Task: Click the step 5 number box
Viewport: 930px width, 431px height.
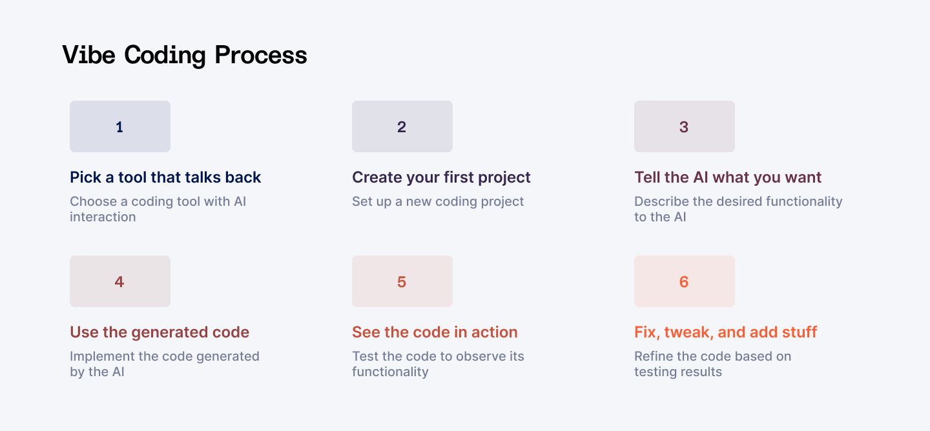Action: coord(402,281)
